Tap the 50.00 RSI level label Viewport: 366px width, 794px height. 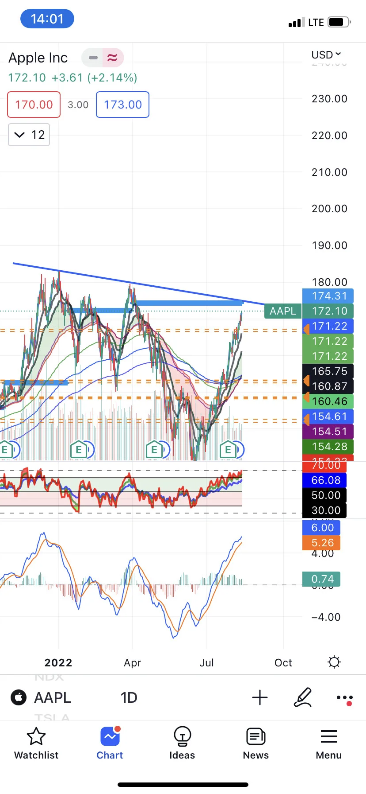click(325, 495)
